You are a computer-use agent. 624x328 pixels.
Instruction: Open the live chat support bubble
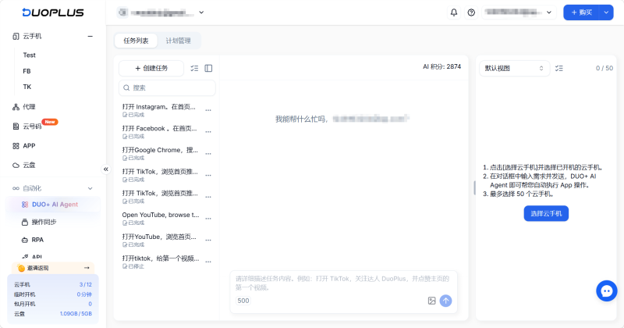[607, 291]
